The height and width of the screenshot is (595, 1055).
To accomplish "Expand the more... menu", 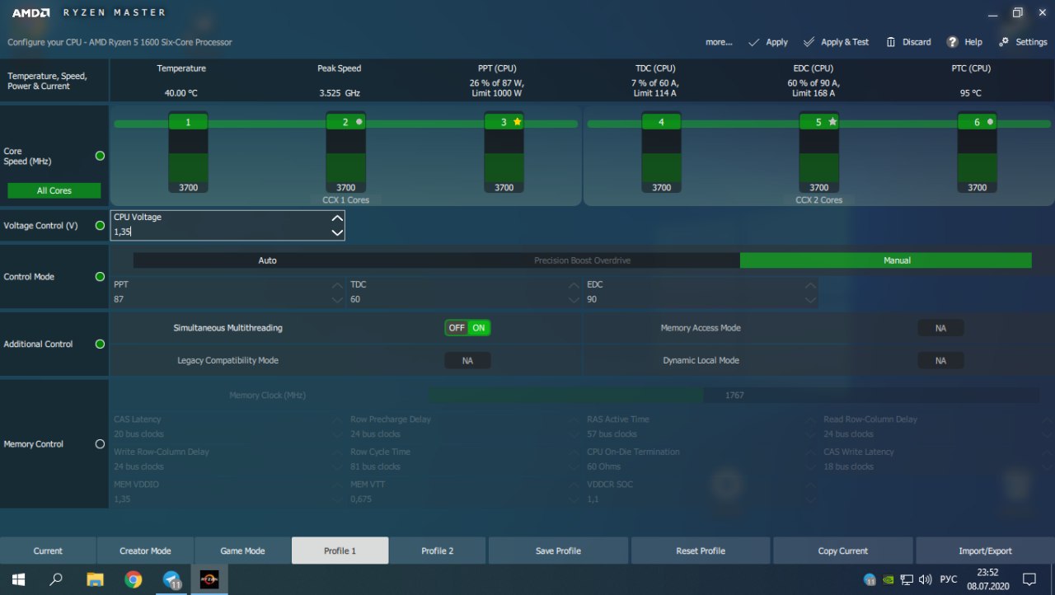I will pyautogui.click(x=719, y=42).
